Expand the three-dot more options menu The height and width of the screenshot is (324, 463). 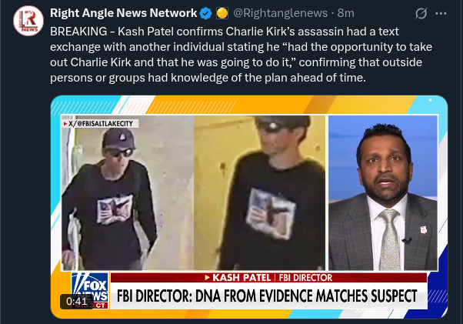[441, 13]
